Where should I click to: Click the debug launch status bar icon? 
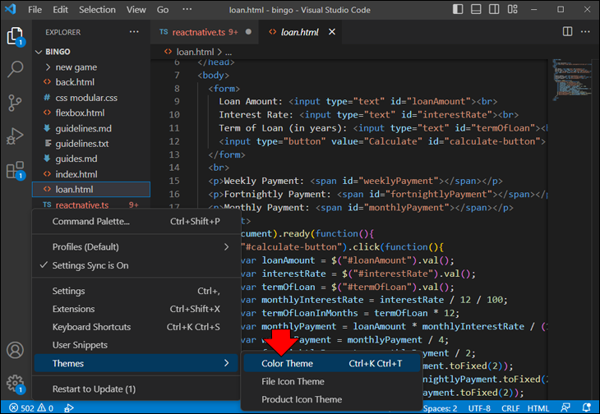(x=69, y=408)
